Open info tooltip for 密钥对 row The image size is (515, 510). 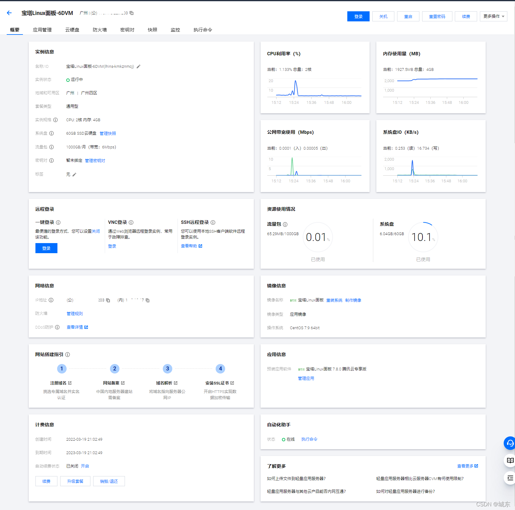[51, 160]
